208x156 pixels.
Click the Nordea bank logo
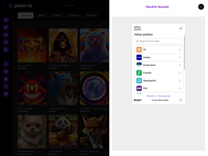139,57
